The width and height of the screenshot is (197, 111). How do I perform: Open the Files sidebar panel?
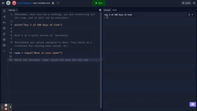(x=4, y=11)
